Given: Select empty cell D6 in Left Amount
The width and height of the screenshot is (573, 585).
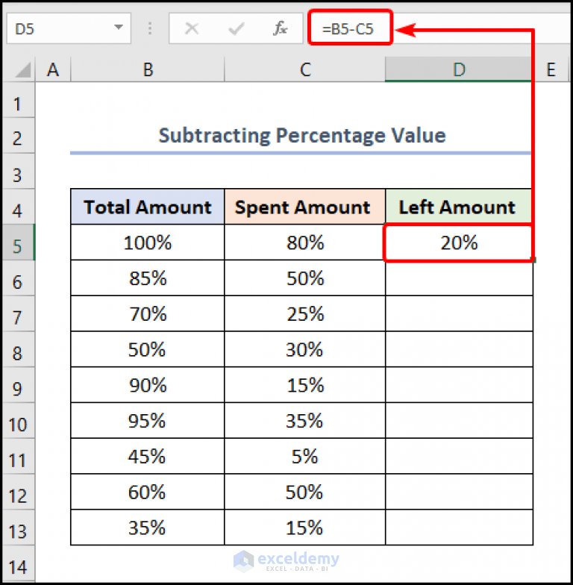Looking at the screenshot, I should tap(459, 278).
